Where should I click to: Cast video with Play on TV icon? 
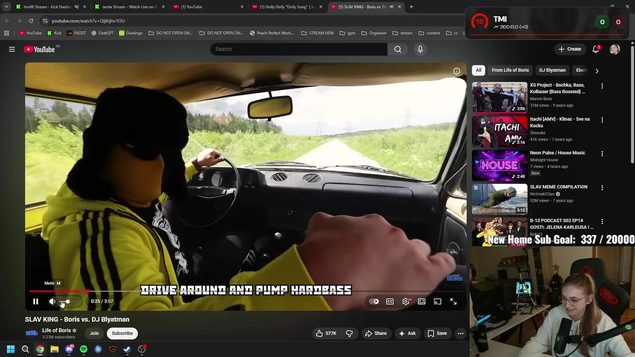(x=438, y=301)
